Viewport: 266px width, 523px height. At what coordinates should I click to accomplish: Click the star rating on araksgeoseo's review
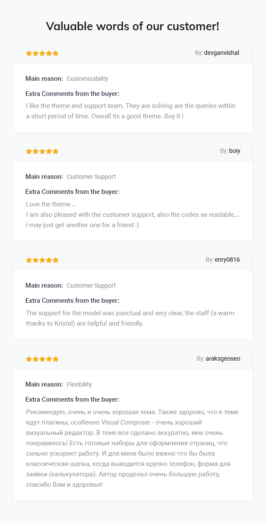tap(42, 359)
